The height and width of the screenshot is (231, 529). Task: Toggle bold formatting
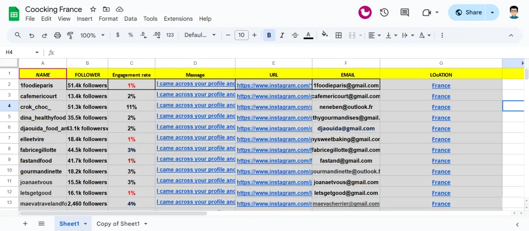(x=269, y=35)
